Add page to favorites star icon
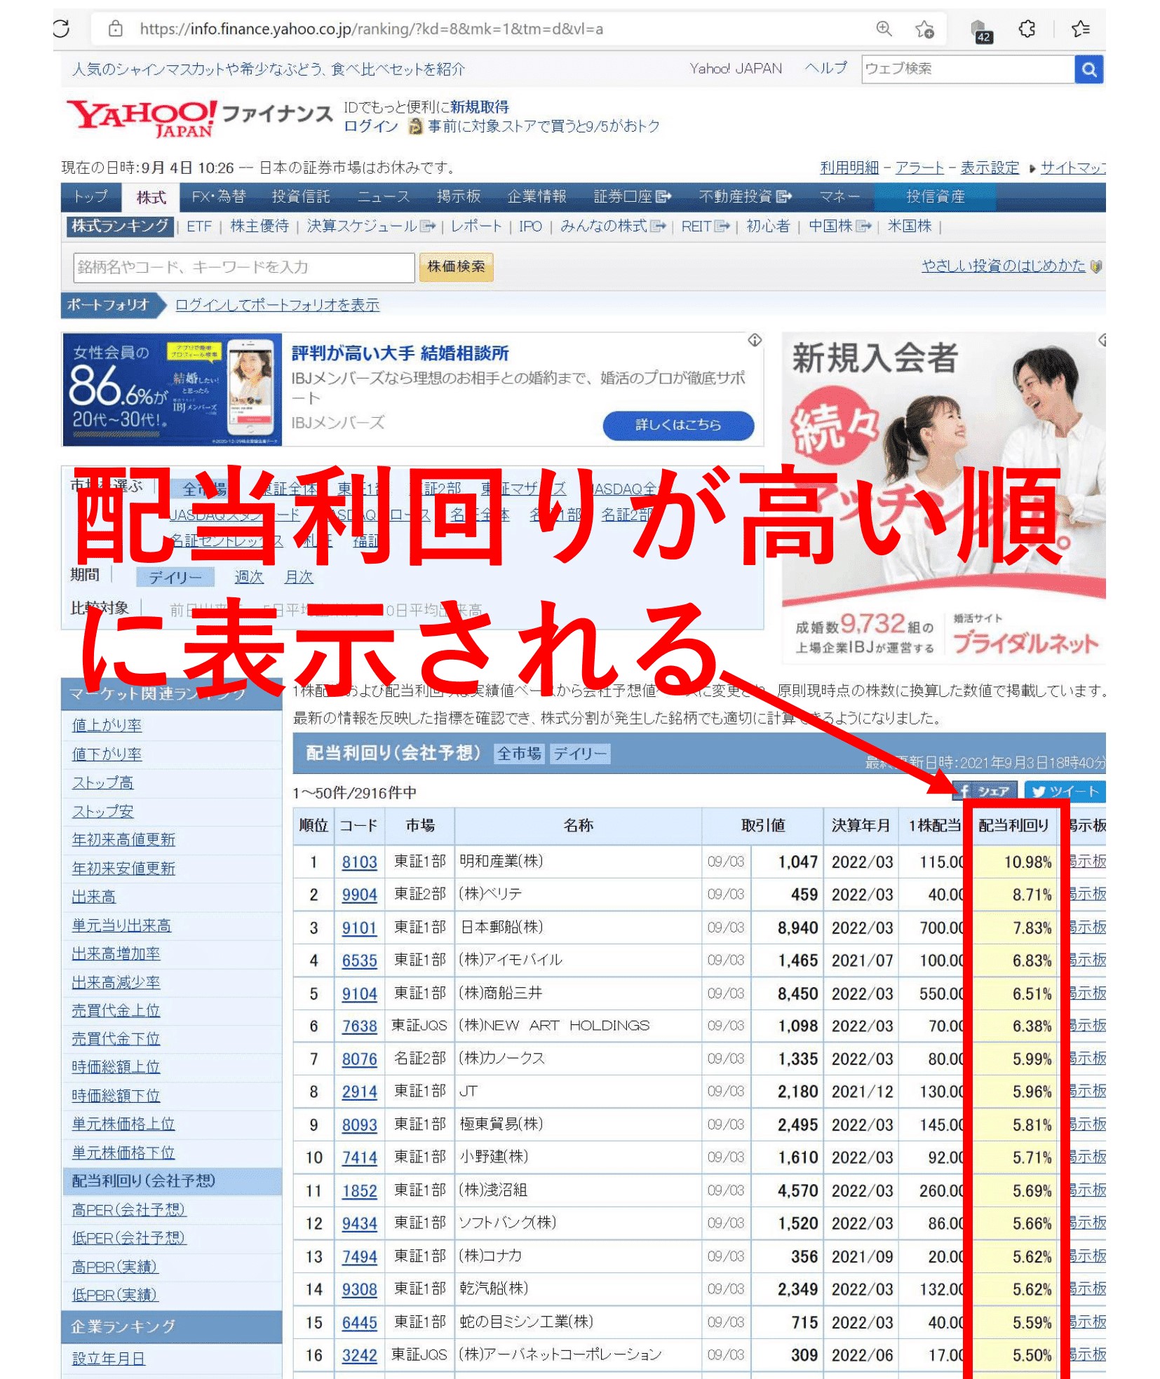Screen dimensions: 1160x1379 [924, 29]
